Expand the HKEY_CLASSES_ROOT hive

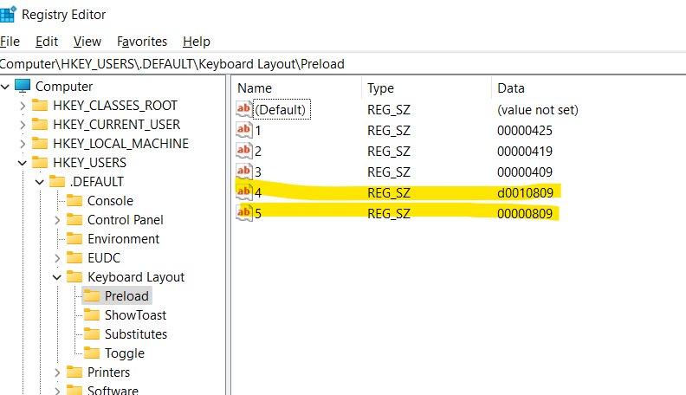point(23,106)
